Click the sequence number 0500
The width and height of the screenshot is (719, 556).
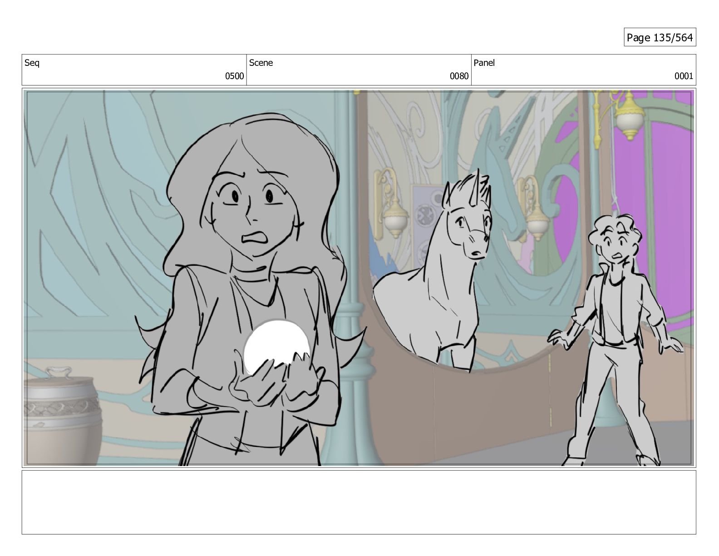click(234, 76)
